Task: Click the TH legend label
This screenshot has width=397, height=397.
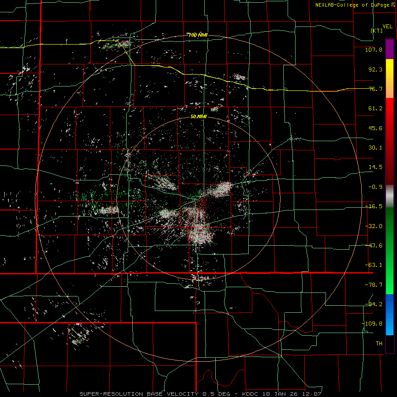Action: (379, 343)
